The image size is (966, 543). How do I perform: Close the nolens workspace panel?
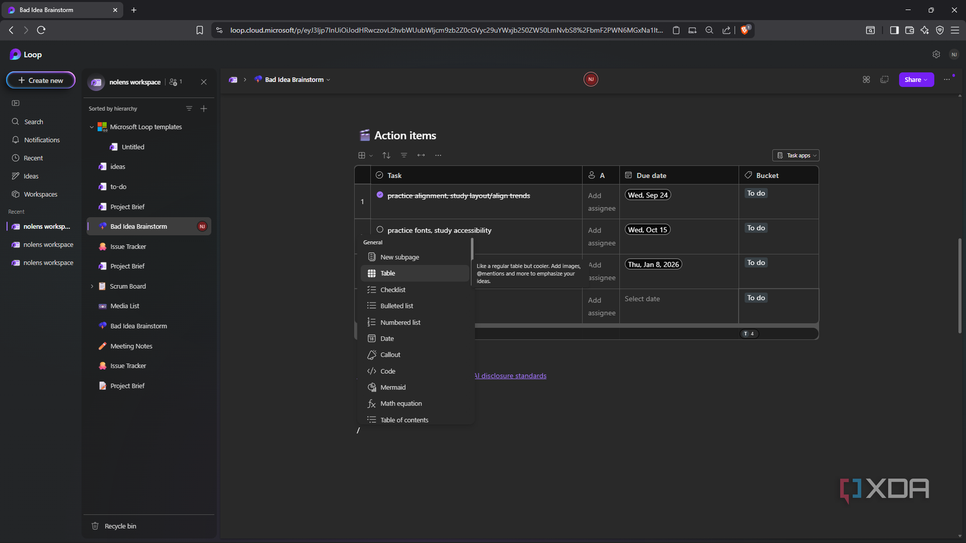(x=204, y=82)
